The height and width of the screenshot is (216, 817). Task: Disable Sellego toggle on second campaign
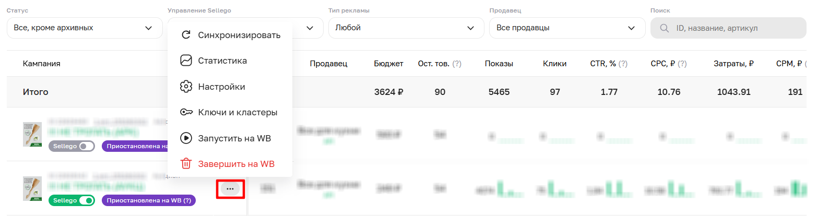[x=86, y=200]
